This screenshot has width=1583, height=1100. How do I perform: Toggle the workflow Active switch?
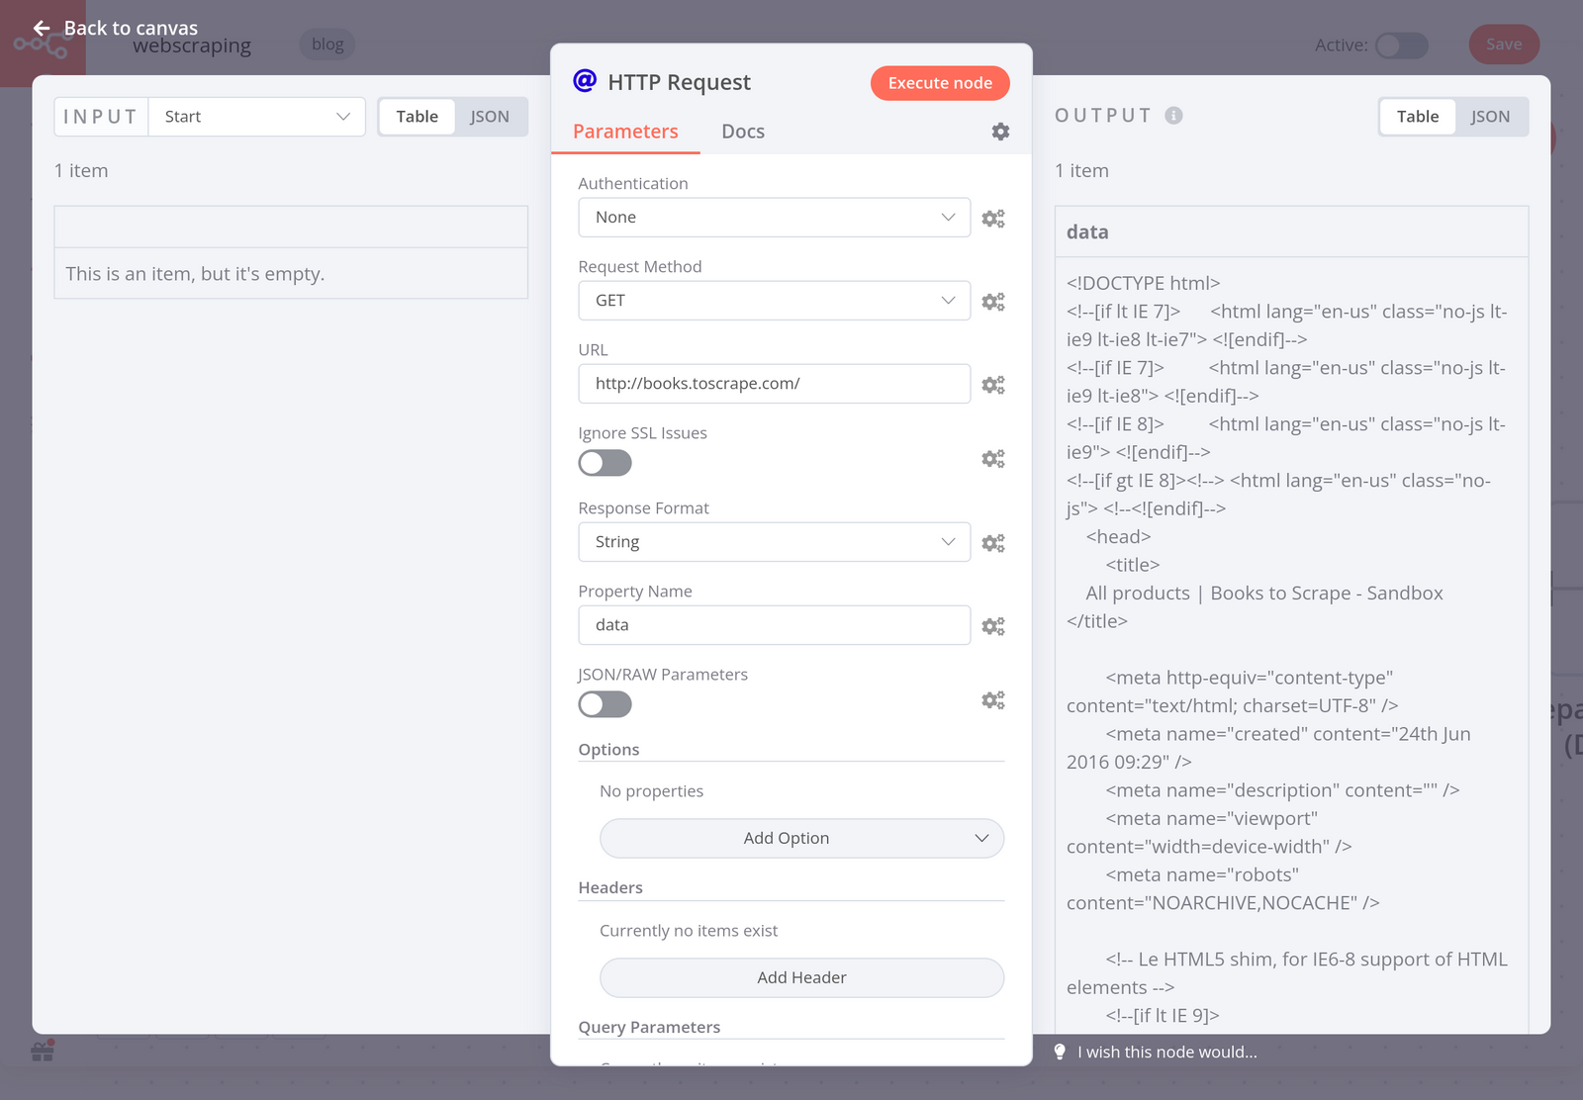click(1401, 45)
